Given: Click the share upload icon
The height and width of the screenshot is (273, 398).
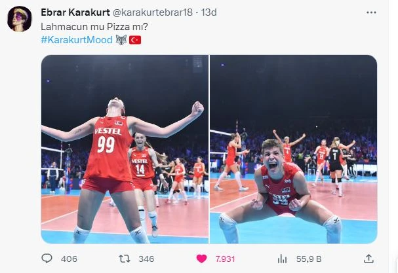Looking at the screenshot, I should point(368,259).
